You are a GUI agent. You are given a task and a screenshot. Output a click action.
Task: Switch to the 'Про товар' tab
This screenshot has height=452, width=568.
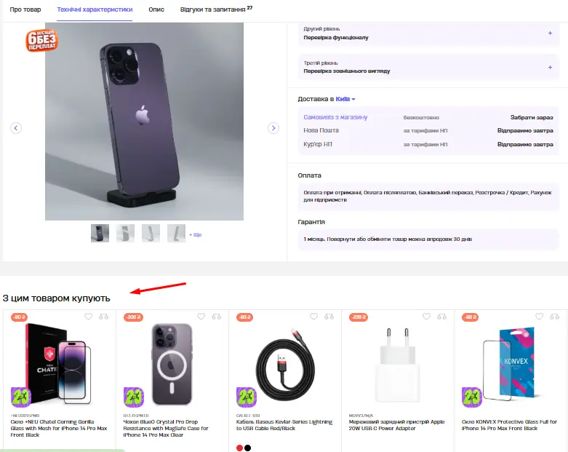coord(25,9)
